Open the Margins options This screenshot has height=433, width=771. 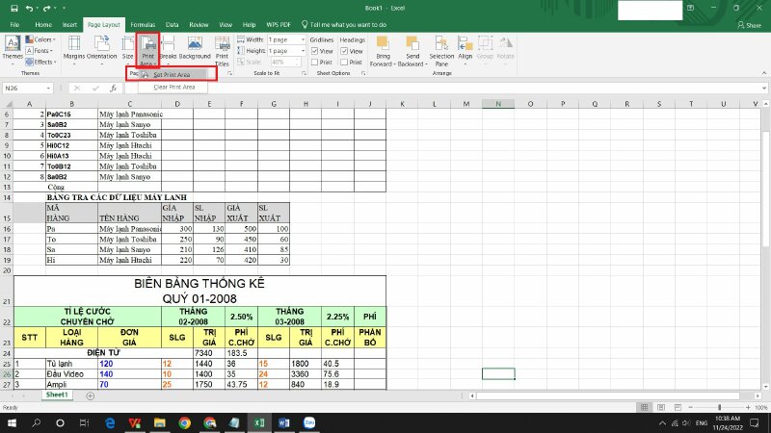tap(74, 49)
